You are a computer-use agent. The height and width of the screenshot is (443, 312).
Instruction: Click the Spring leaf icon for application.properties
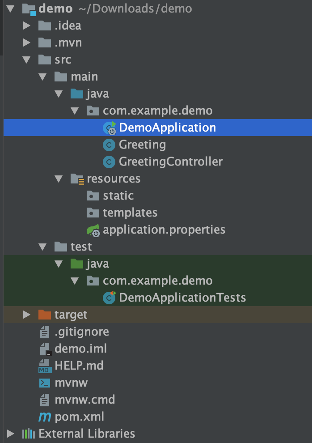[93, 230]
